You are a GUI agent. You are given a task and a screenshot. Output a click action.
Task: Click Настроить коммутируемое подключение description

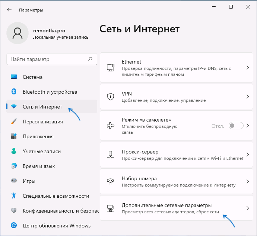tap(179, 185)
